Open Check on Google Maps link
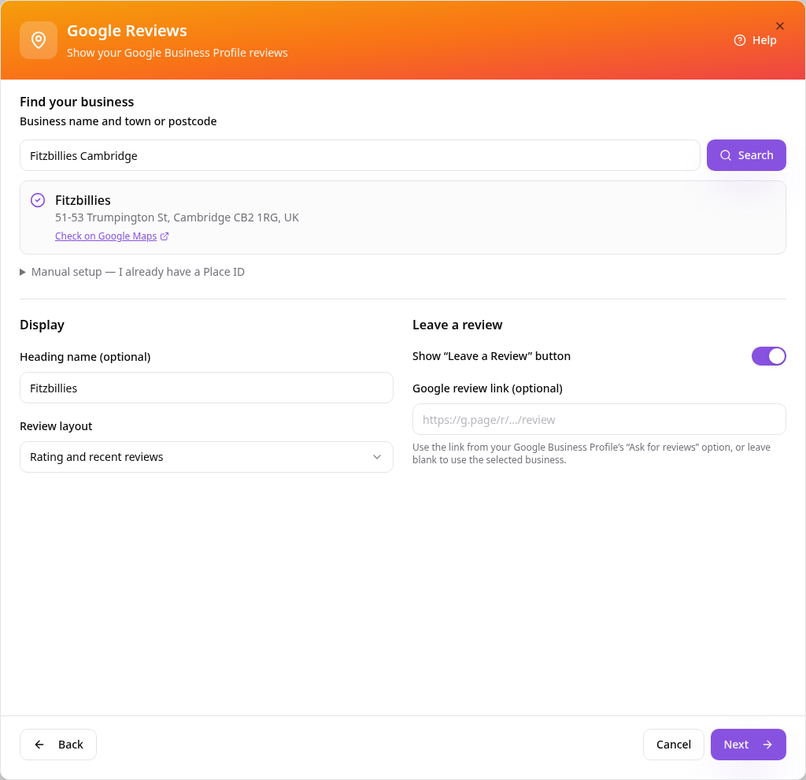This screenshot has height=780, width=806. [x=106, y=236]
